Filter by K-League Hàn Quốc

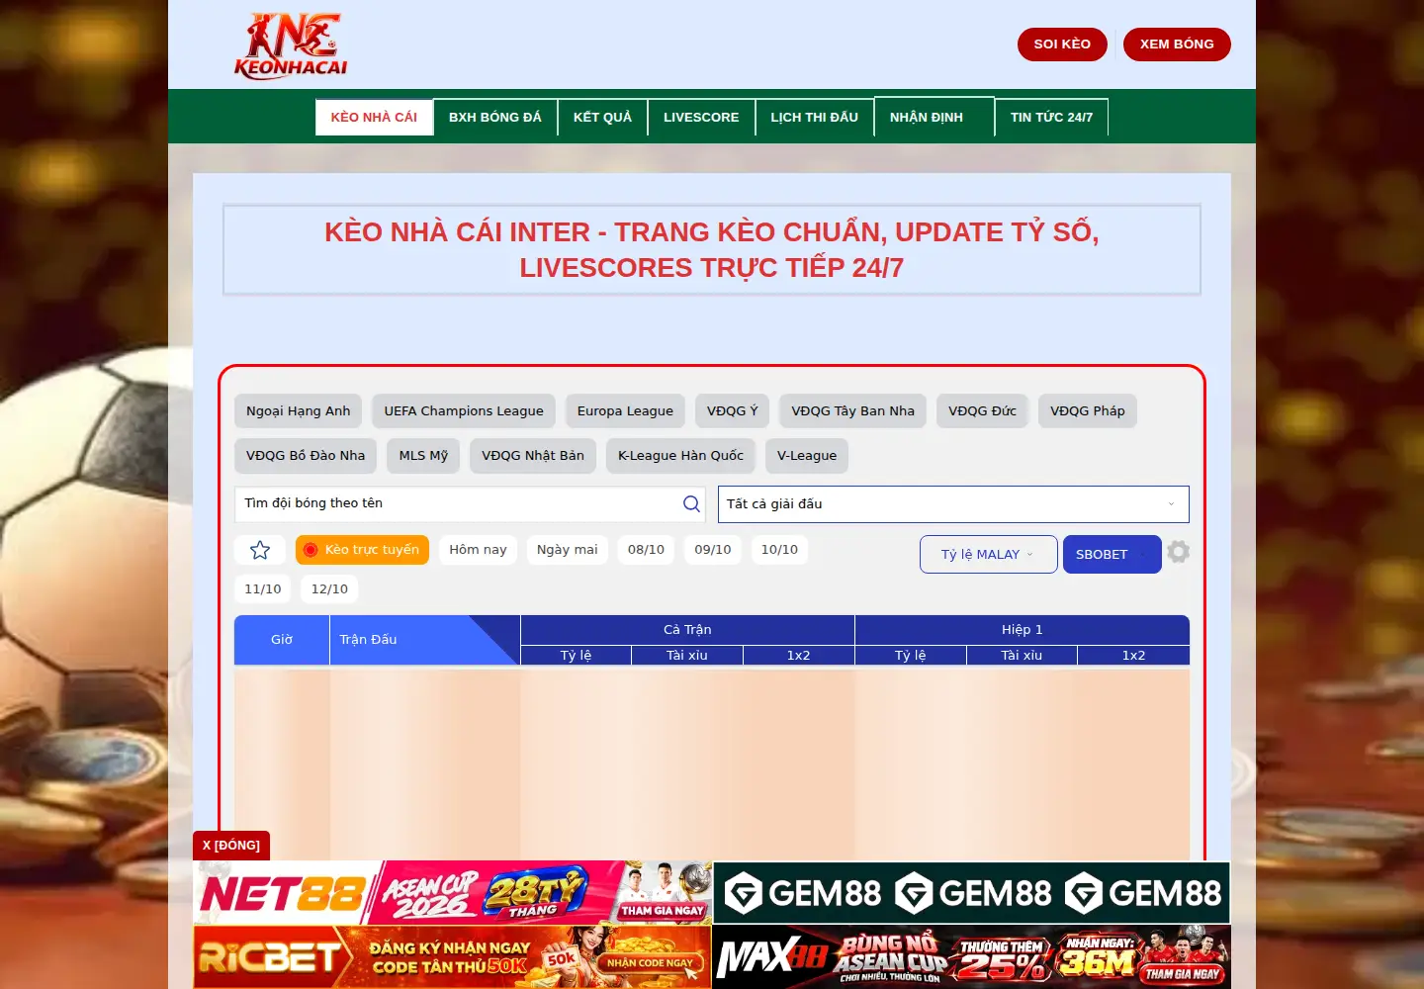[680, 456]
